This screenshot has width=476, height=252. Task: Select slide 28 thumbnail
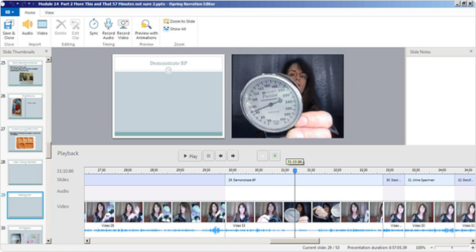pos(25,173)
